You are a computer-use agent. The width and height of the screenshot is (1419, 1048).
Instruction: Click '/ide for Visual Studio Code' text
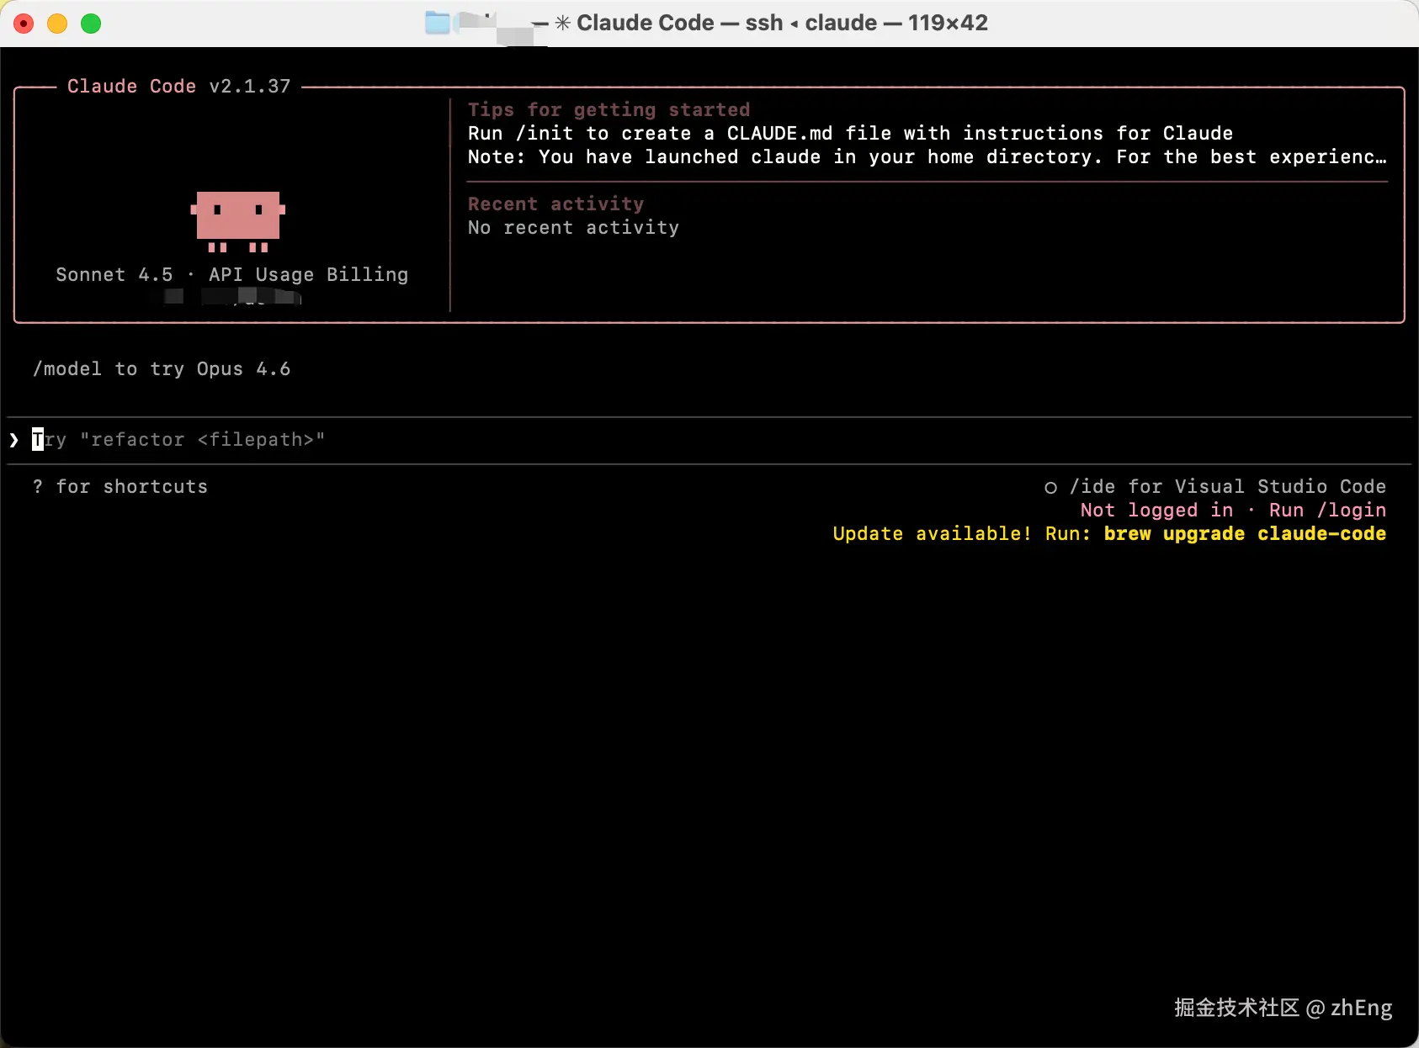pos(1228,487)
